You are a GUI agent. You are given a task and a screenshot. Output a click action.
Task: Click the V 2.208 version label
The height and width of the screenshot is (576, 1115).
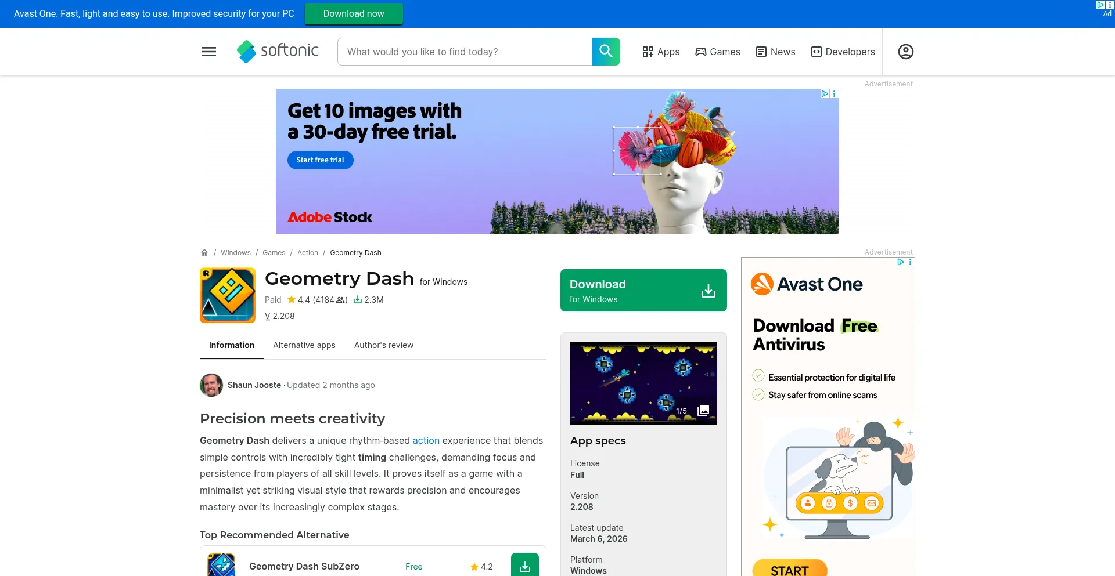(280, 316)
